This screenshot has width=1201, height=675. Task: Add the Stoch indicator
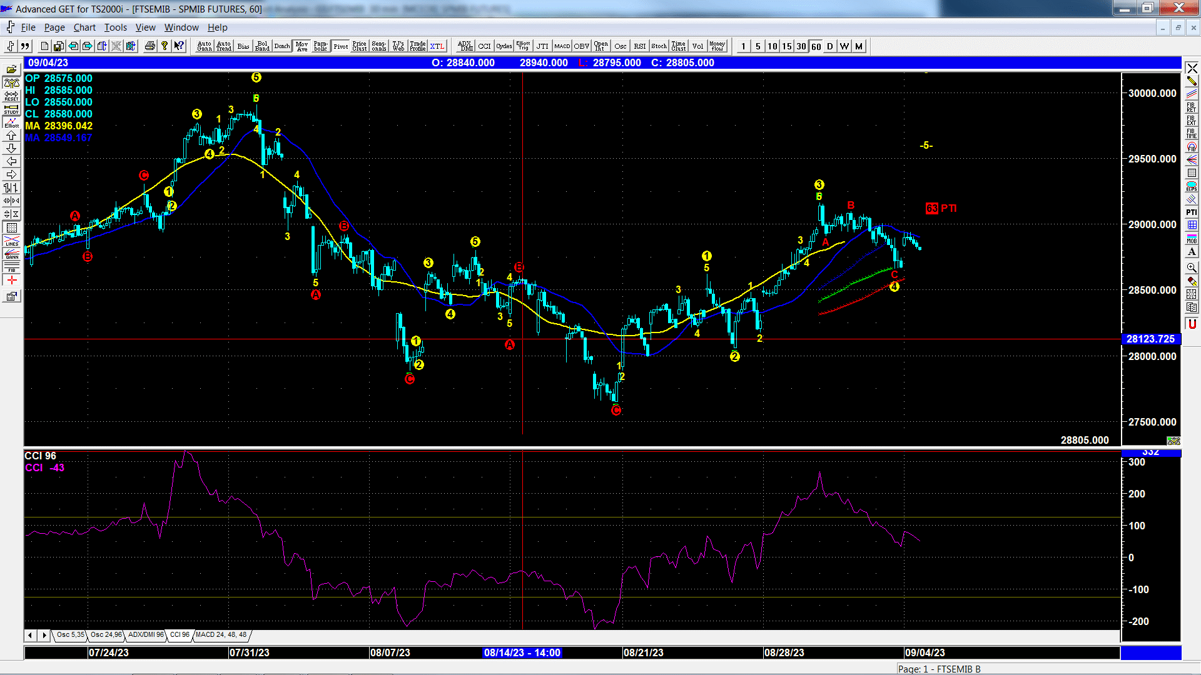coord(659,46)
